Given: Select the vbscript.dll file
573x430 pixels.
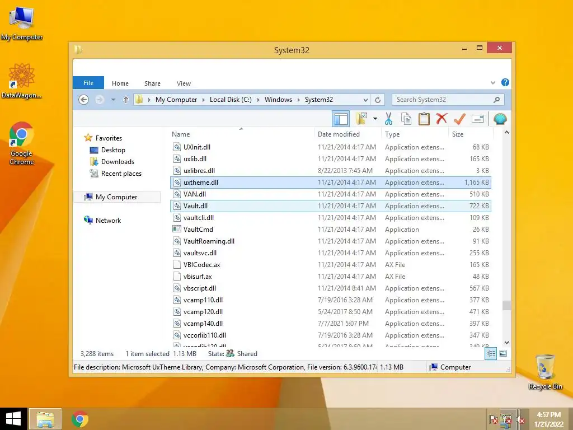Looking at the screenshot, I should [x=331, y=288].
